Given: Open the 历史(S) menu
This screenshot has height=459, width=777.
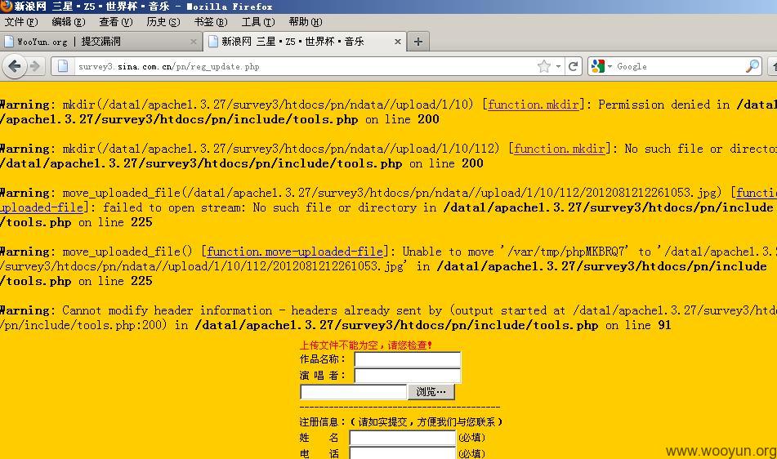Looking at the screenshot, I should point(163,22).
